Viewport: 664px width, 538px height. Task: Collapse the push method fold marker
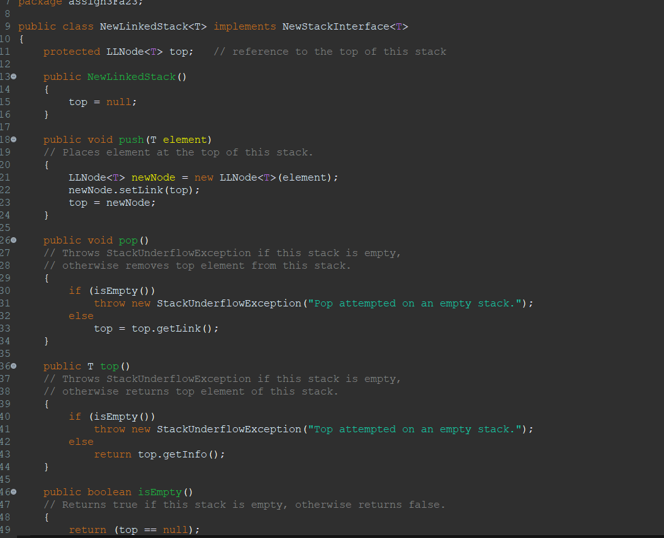pyautogui.click(x=13, y=139)
